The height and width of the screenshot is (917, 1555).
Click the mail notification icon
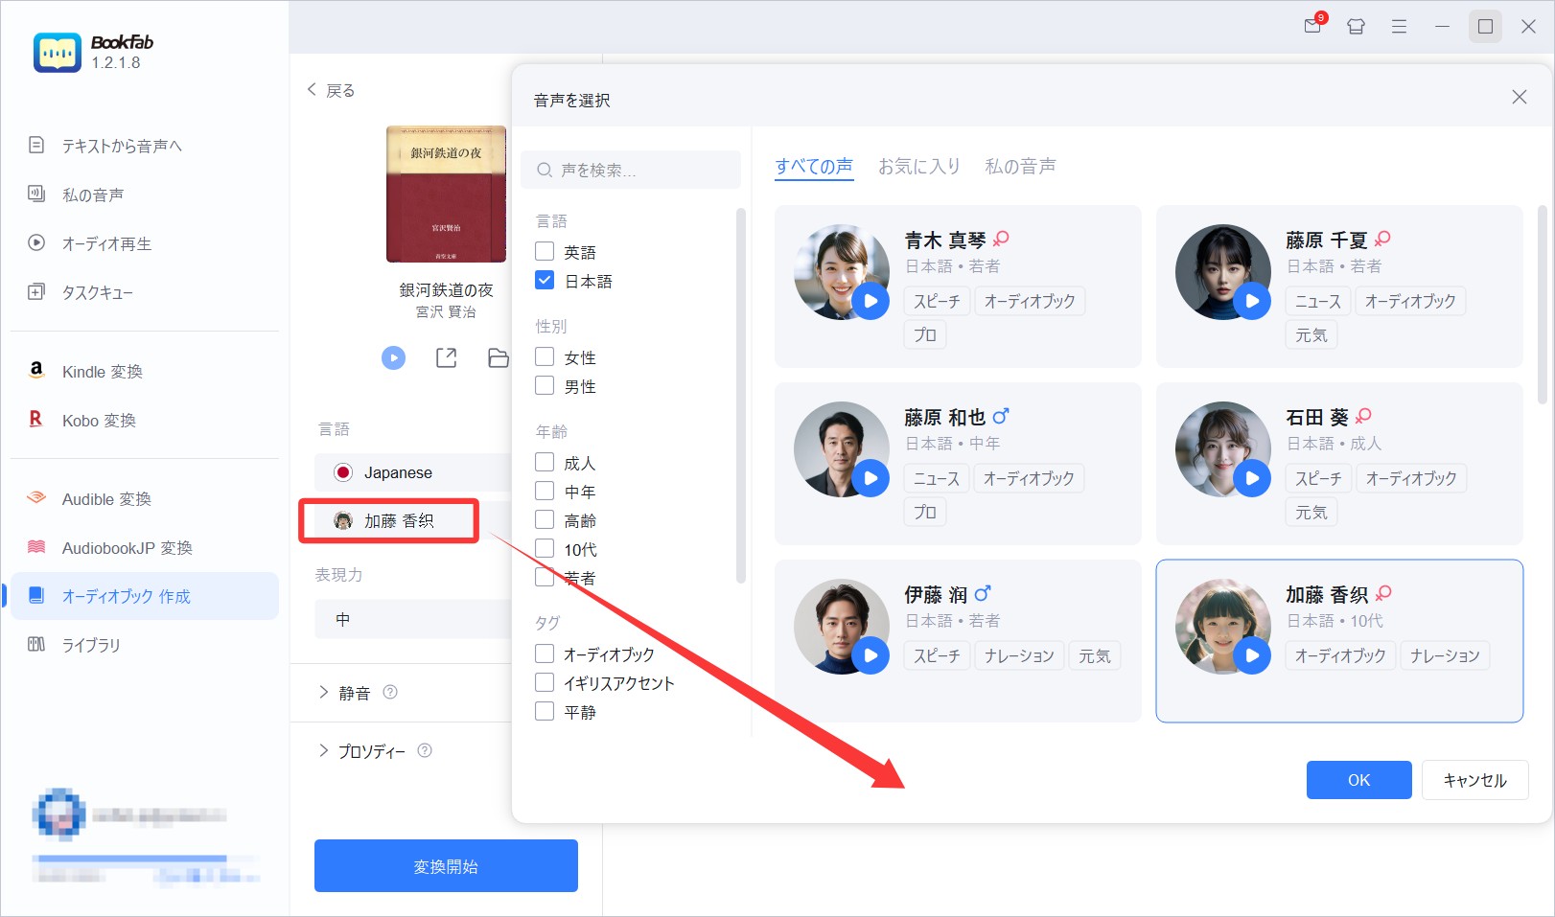coord(1312,26)
